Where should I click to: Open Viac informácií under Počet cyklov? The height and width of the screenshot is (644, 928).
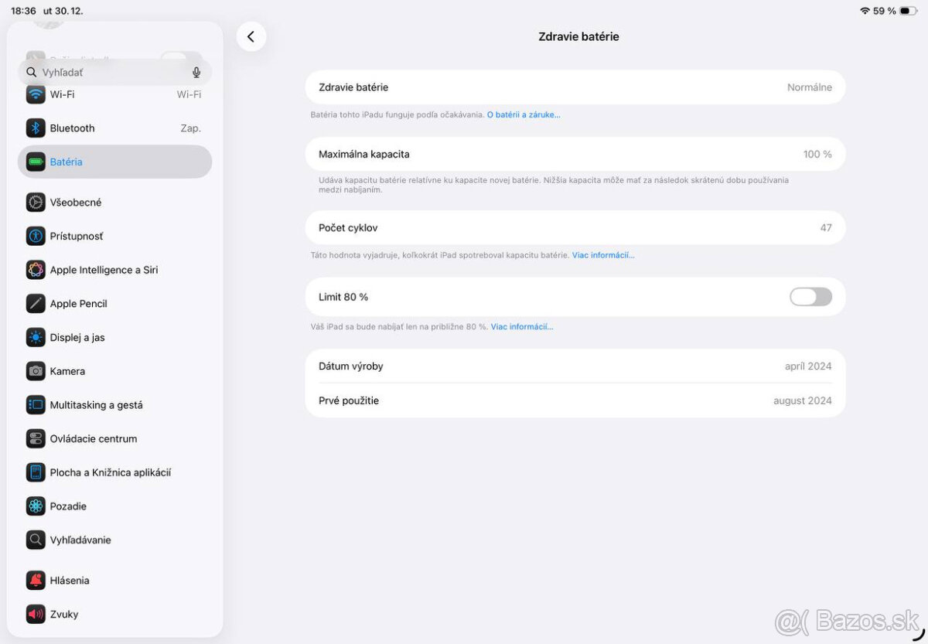click(602, 254)
